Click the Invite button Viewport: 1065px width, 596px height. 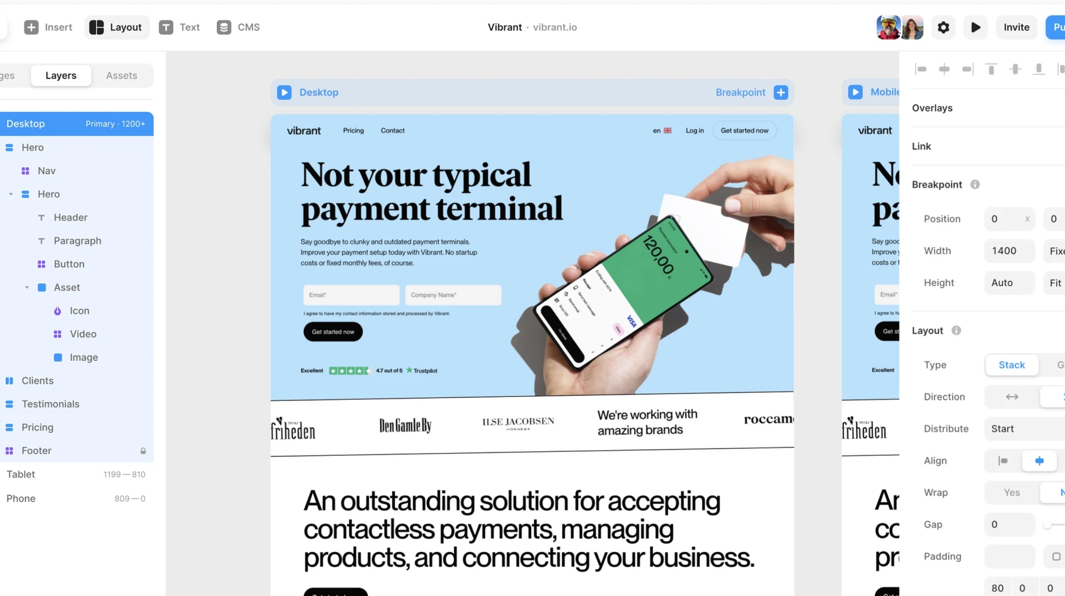[x=1017, y=27]
